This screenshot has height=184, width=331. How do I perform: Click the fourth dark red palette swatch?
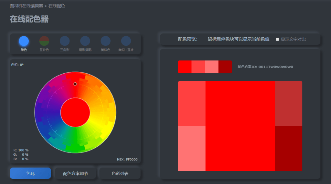click(x=225, y=67)
